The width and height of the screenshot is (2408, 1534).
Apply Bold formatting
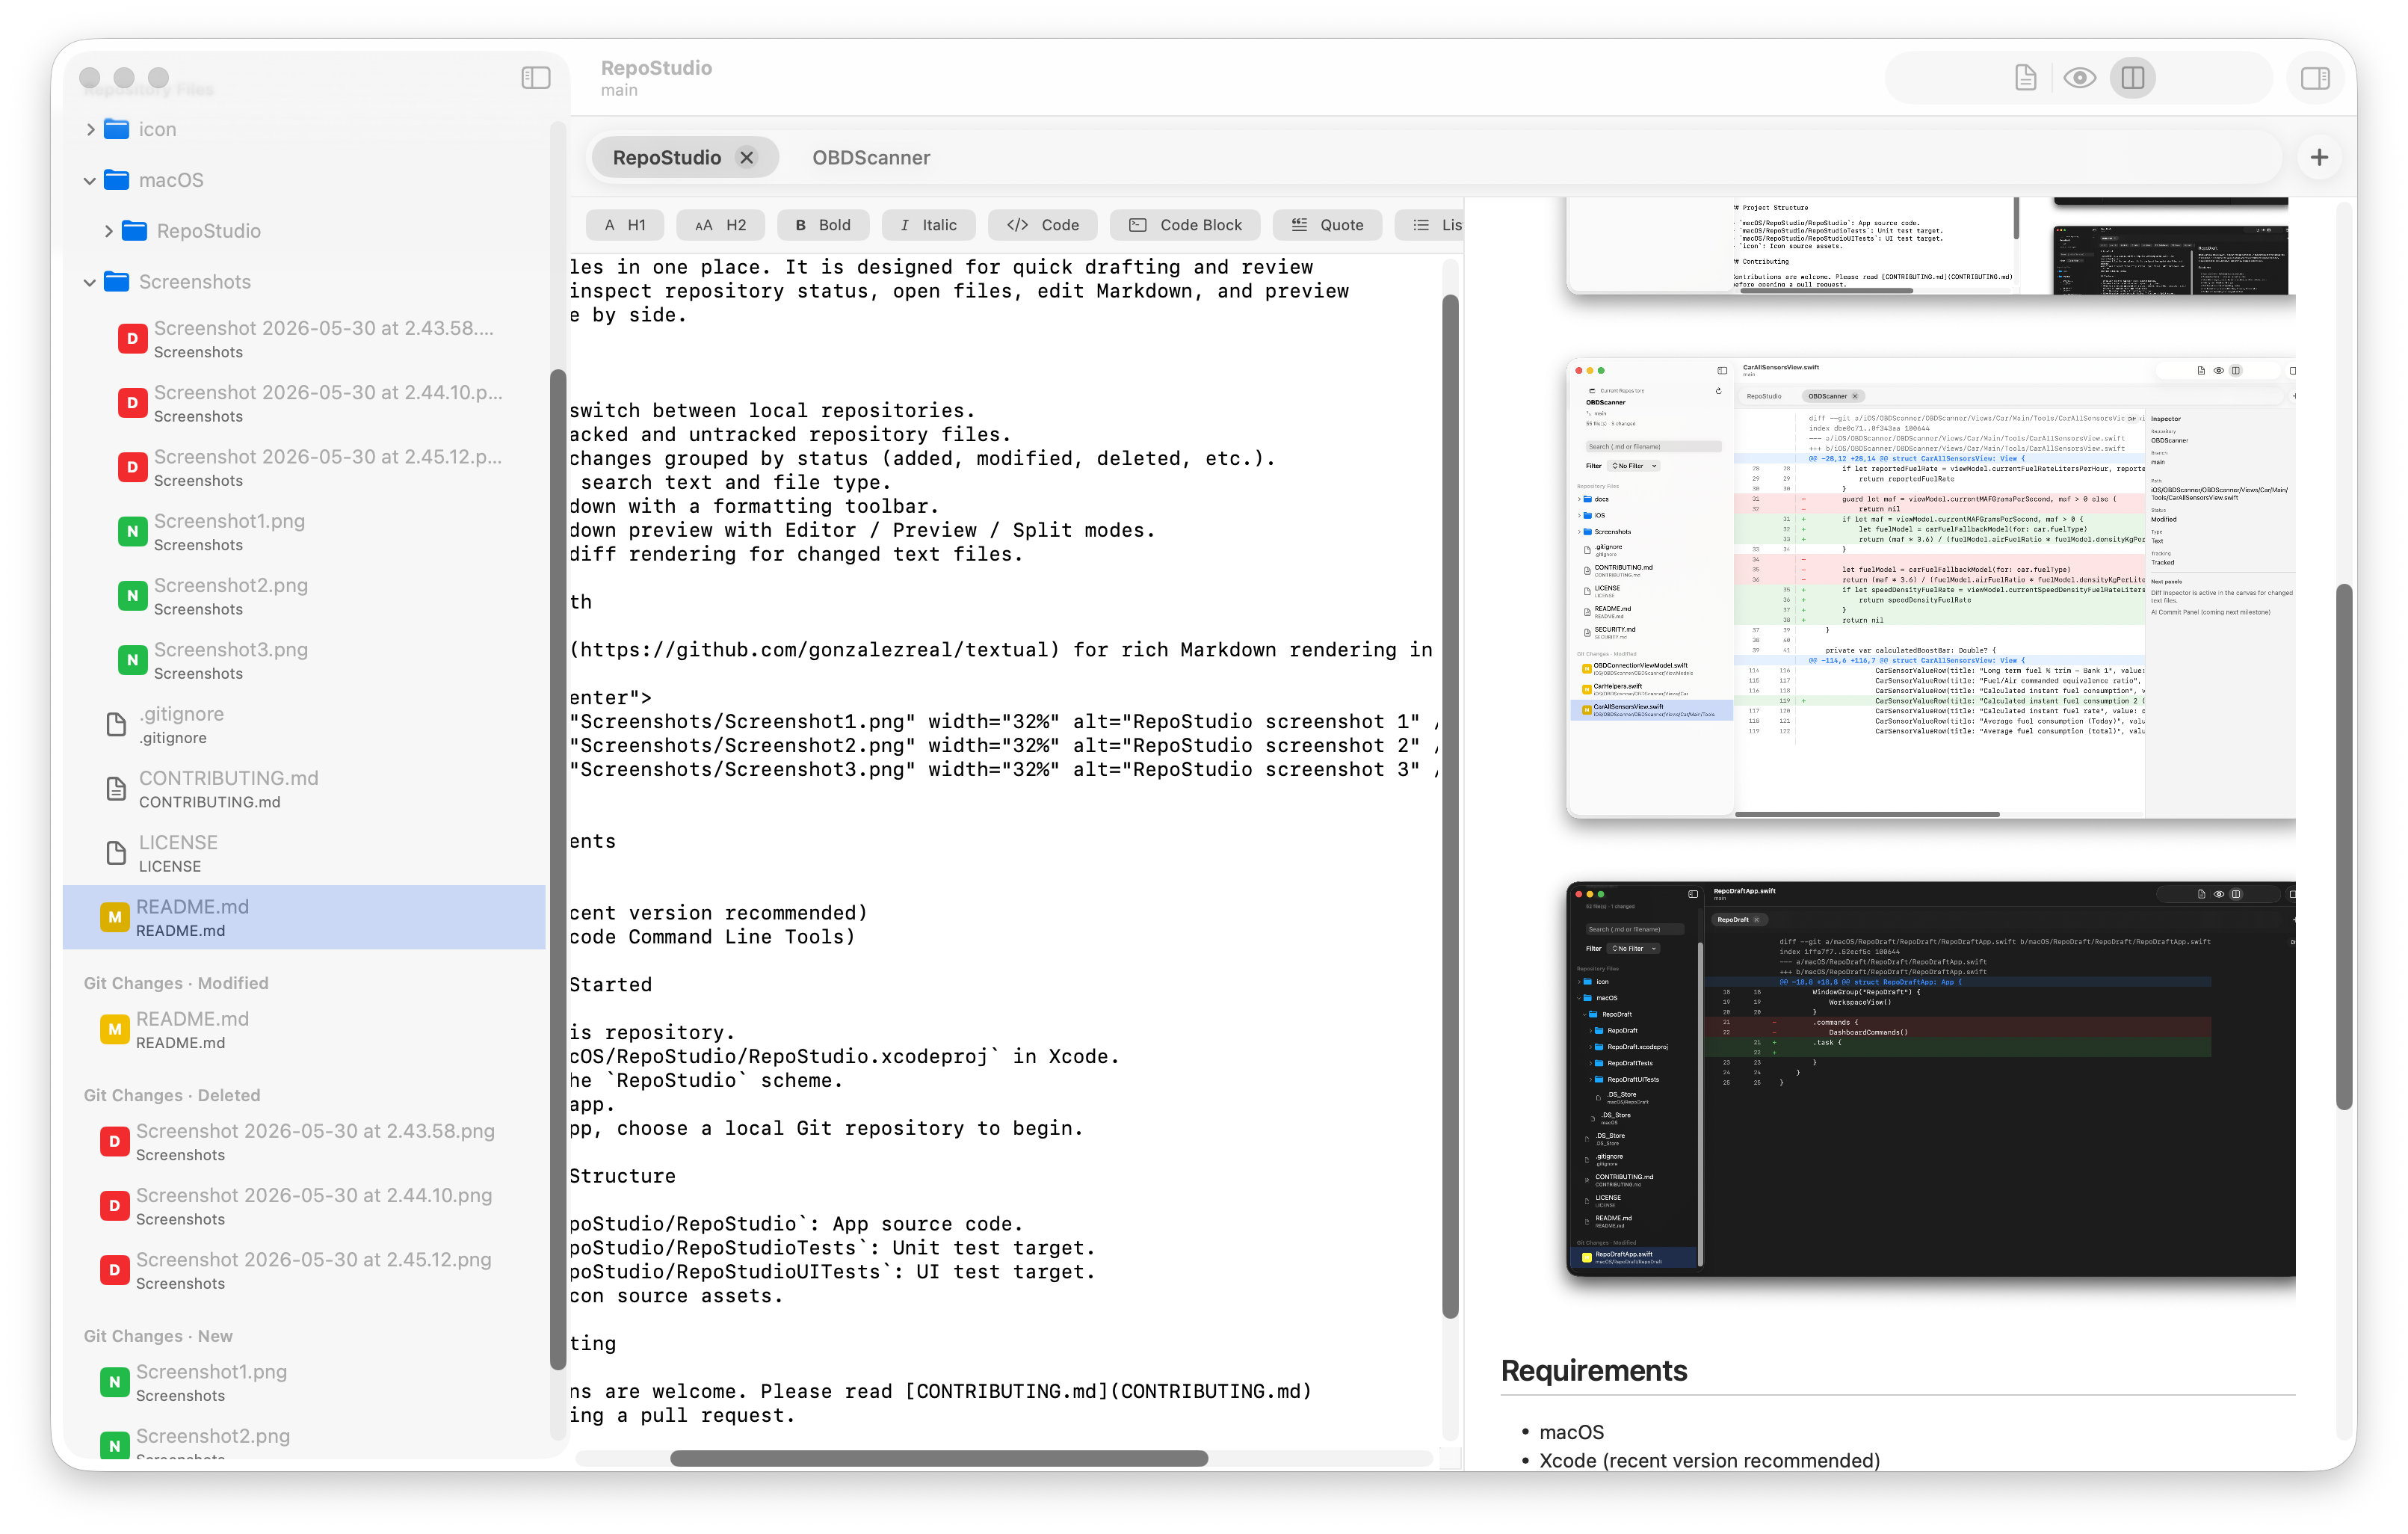pyautogui.click(x=823, y=225)
